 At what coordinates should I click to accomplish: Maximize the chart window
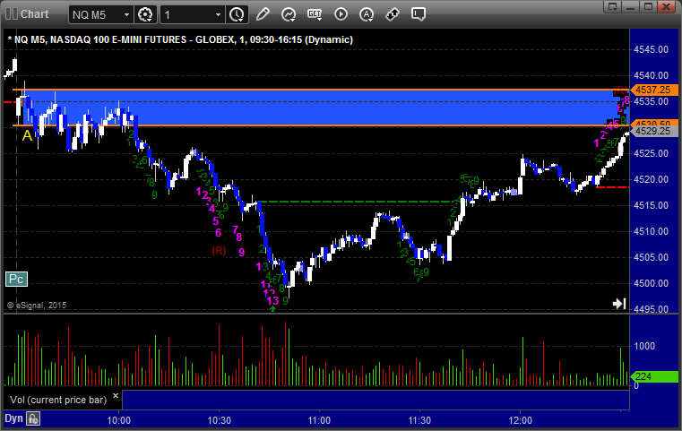(x=648, y=6)
